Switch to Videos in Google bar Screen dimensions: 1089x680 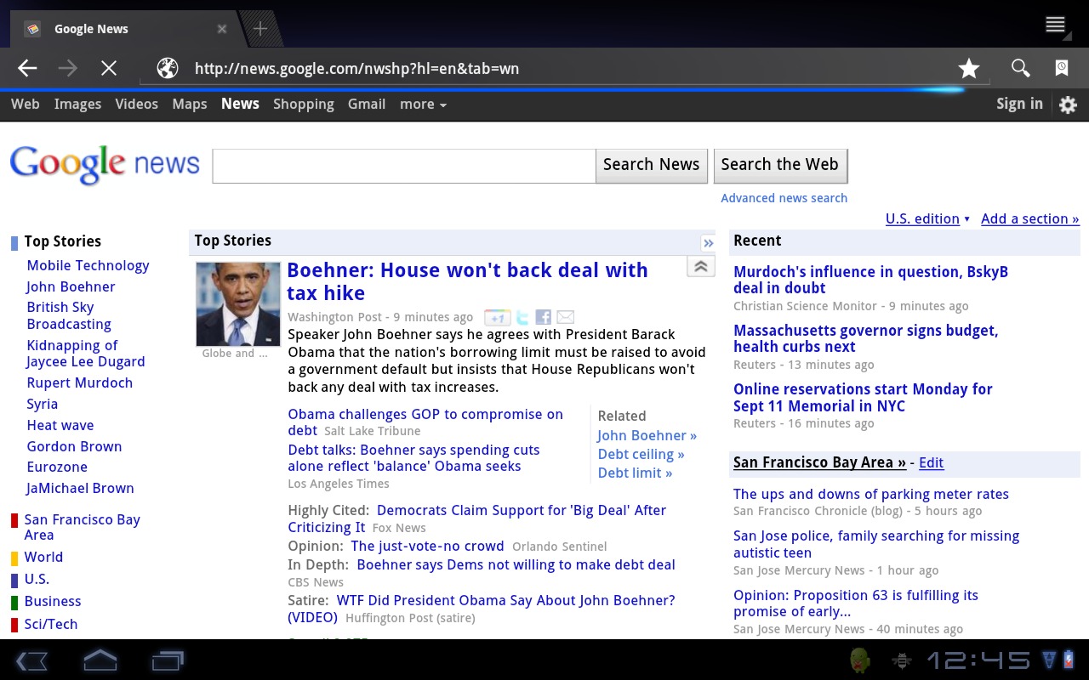coord(137,104)
